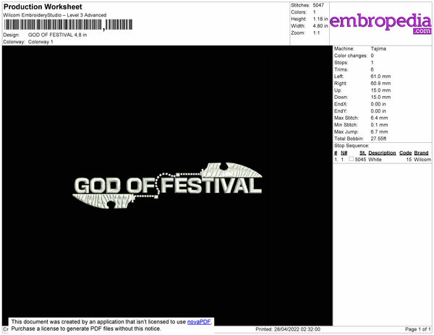Click the GOD OF FESTIVAL embroidery design preview
The height and width of the screenshot is (335, 434).
[x=167, y=186]
